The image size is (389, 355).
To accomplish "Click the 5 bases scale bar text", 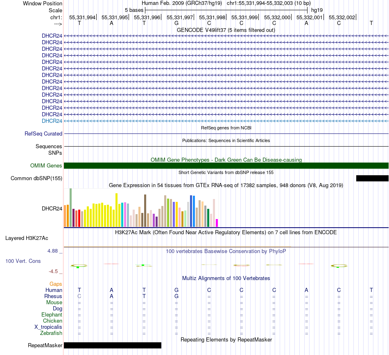I will (x=134, y=10).
